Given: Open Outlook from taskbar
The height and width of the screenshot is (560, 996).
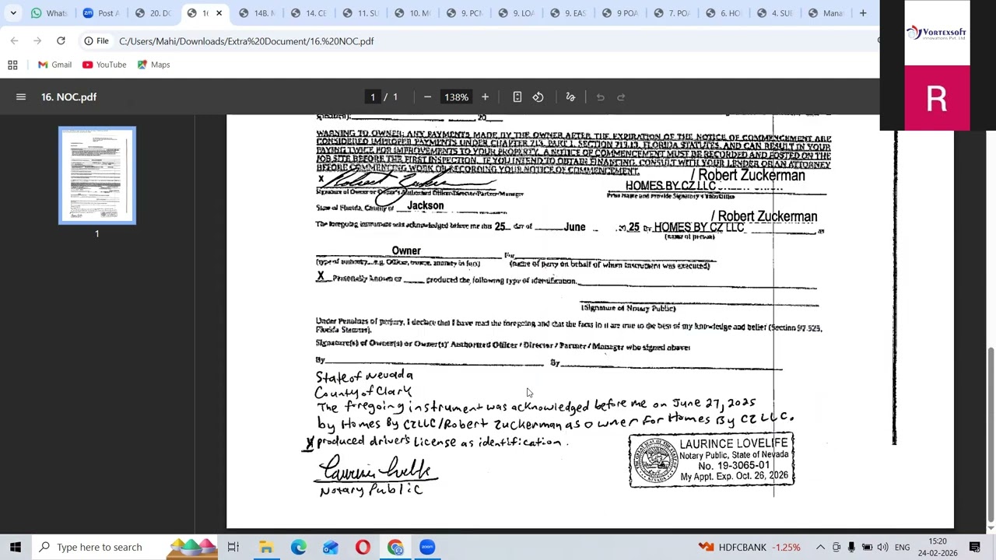Looking at the screenshot, I should (x=331, y=547).
